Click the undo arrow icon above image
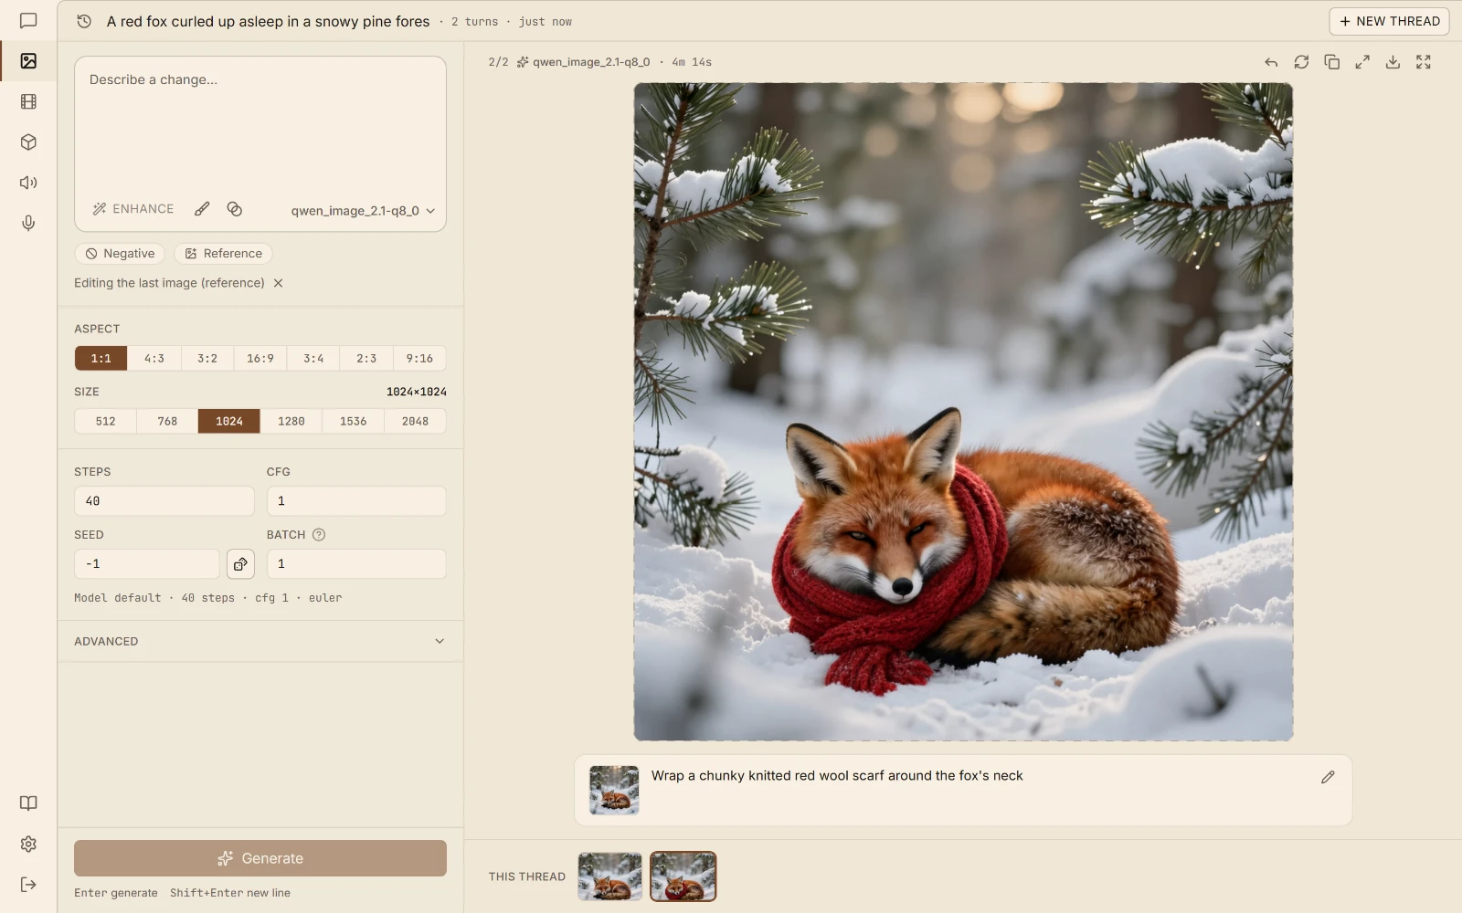The height and width of the screenshot is (913, 1462). (1271, 62)
